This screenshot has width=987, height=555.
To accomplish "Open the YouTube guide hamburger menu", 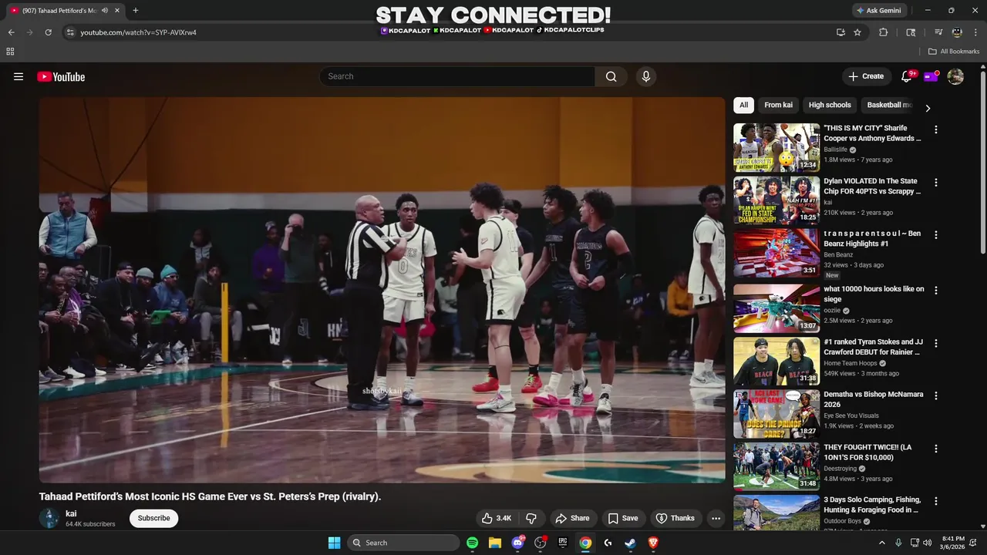I will pos(19,76).
